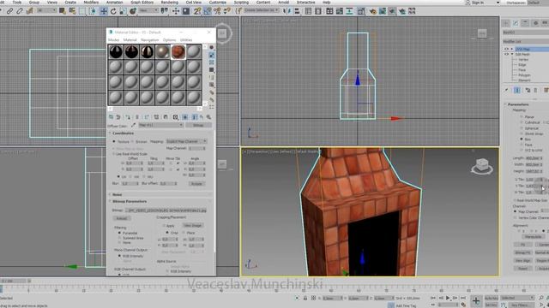This screenshot has width=549, height=308.
Task: Open the Modify command panel tab
Action: point(516,23)
